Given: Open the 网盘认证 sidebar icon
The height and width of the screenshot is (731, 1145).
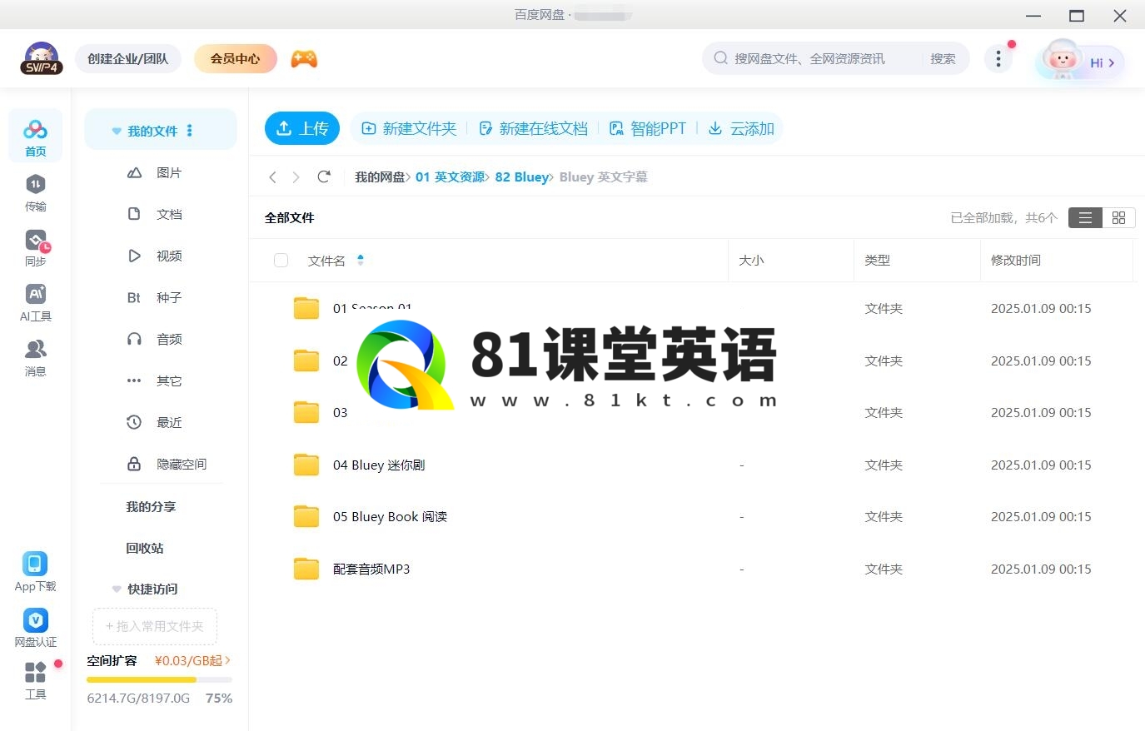Looking at the screenshot, I should [x=35, y=628].
